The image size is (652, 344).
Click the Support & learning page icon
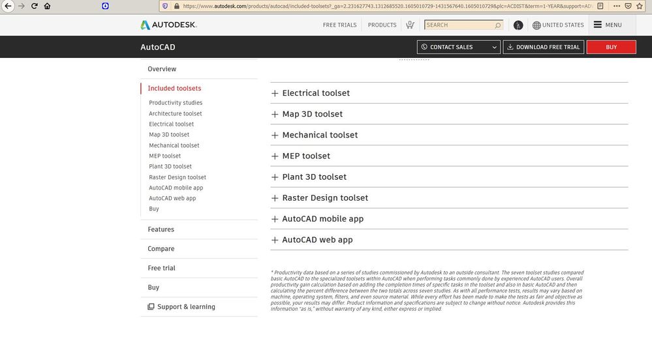tap(151, 307)
